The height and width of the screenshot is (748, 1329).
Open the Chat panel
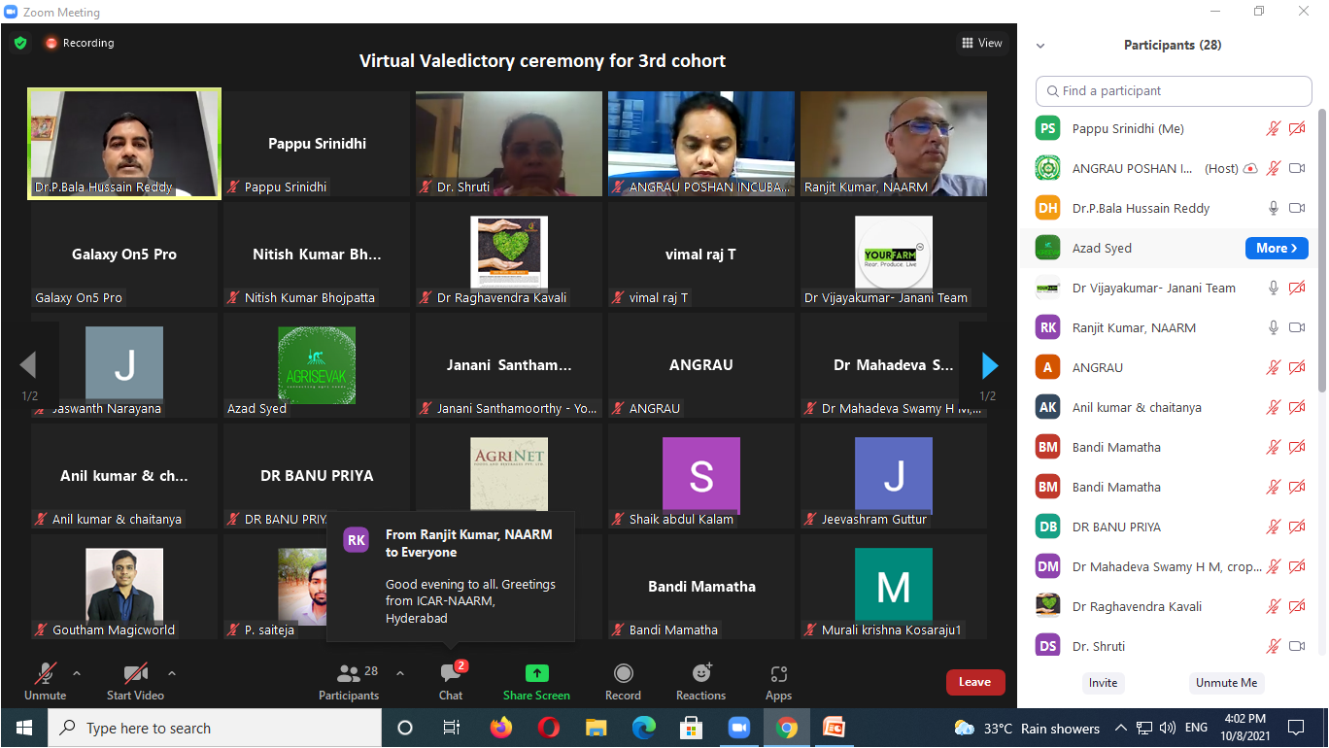point(451,674)
